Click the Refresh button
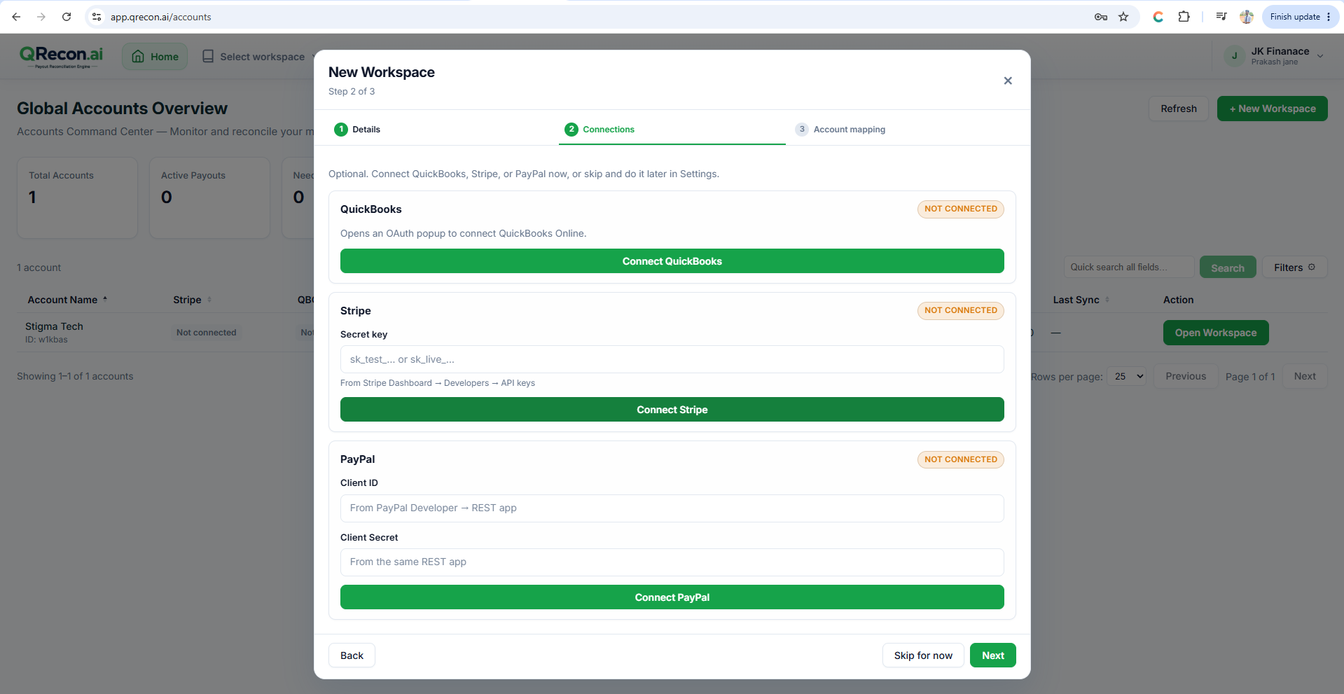The image size is (1344, 694). [x=1178, y=109]
